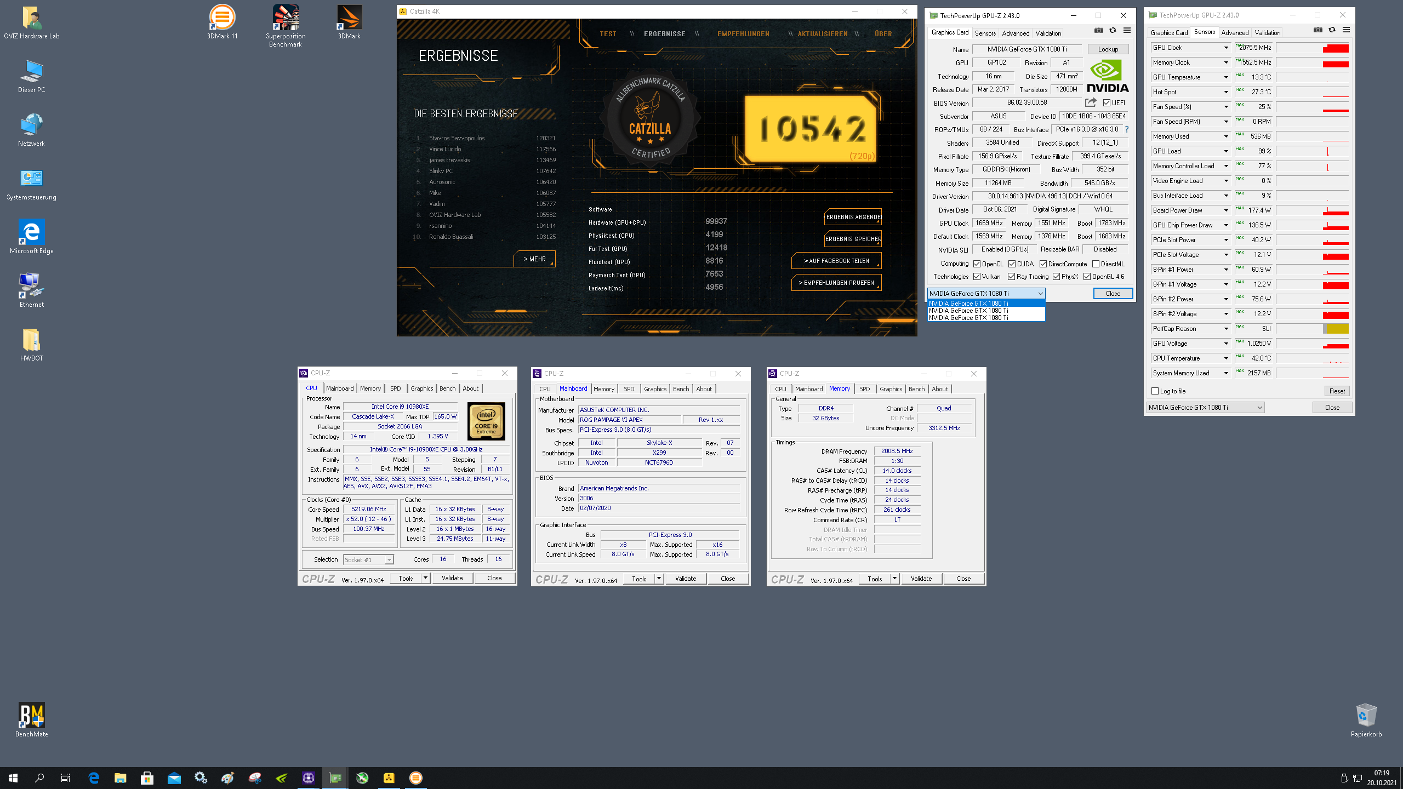1403x789 pixels.
Task: Open the Socket #1 selection dropdown in CPU-Z
Action: tap(368, 559)
